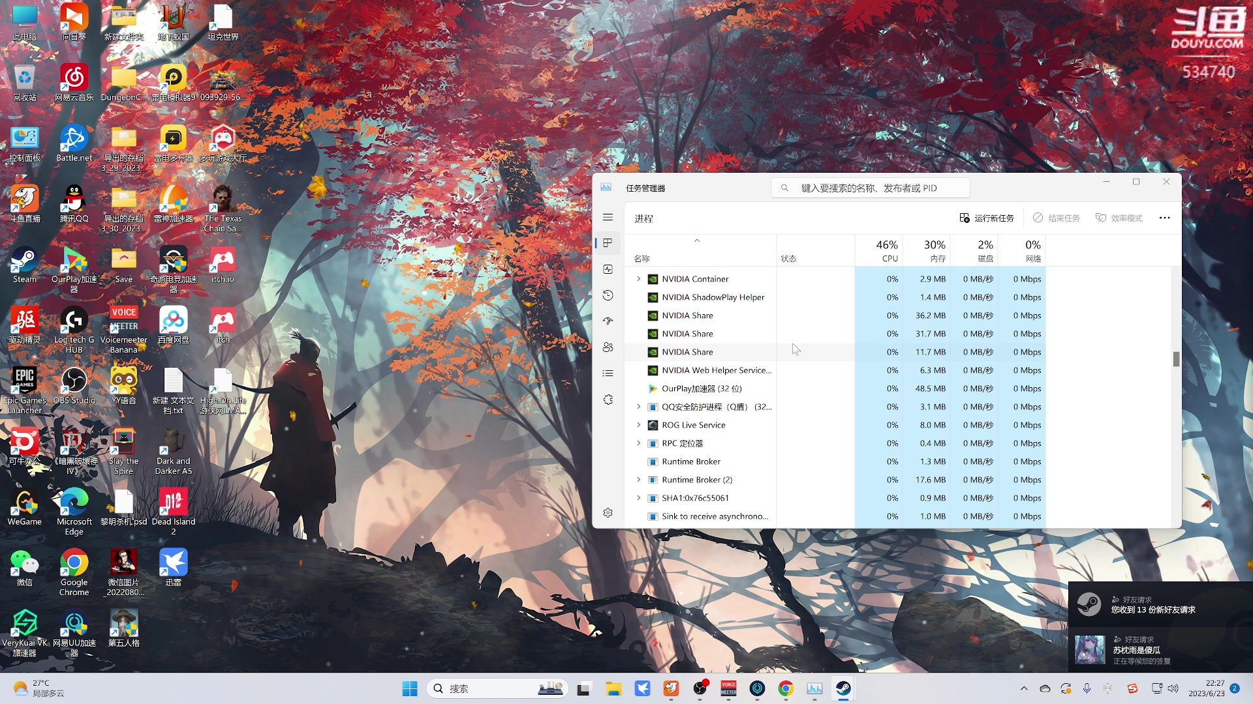Select the Google Chrome desktop icon
The image size is (1253, 704).
pos(74,572)
